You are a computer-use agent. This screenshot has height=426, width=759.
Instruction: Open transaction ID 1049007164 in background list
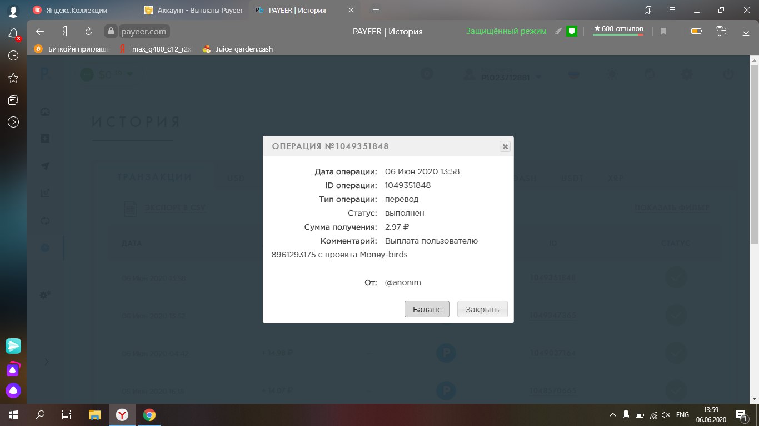[552, 352]
